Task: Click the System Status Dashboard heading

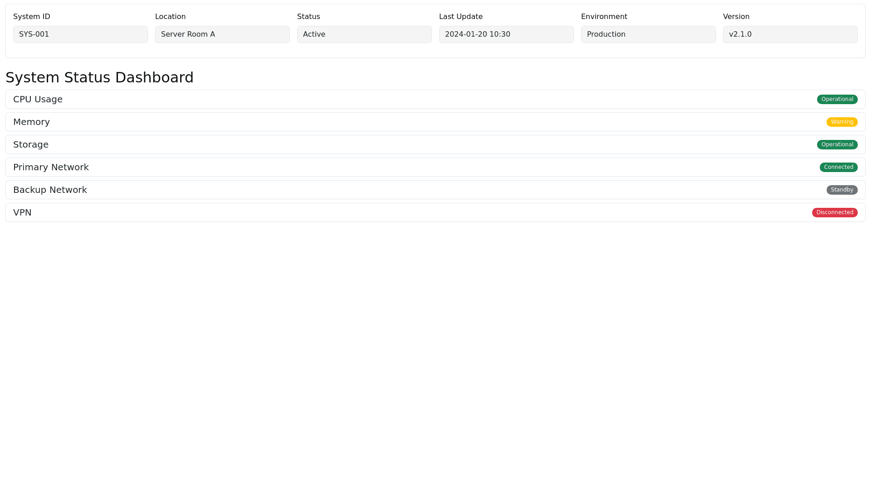Action: [99, 77]
